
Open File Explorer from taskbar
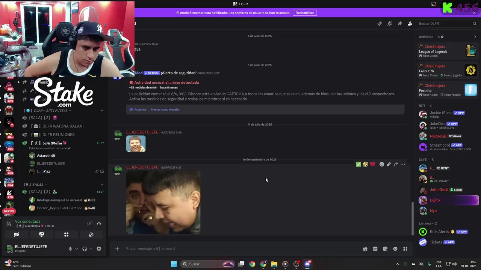[274, 264]
